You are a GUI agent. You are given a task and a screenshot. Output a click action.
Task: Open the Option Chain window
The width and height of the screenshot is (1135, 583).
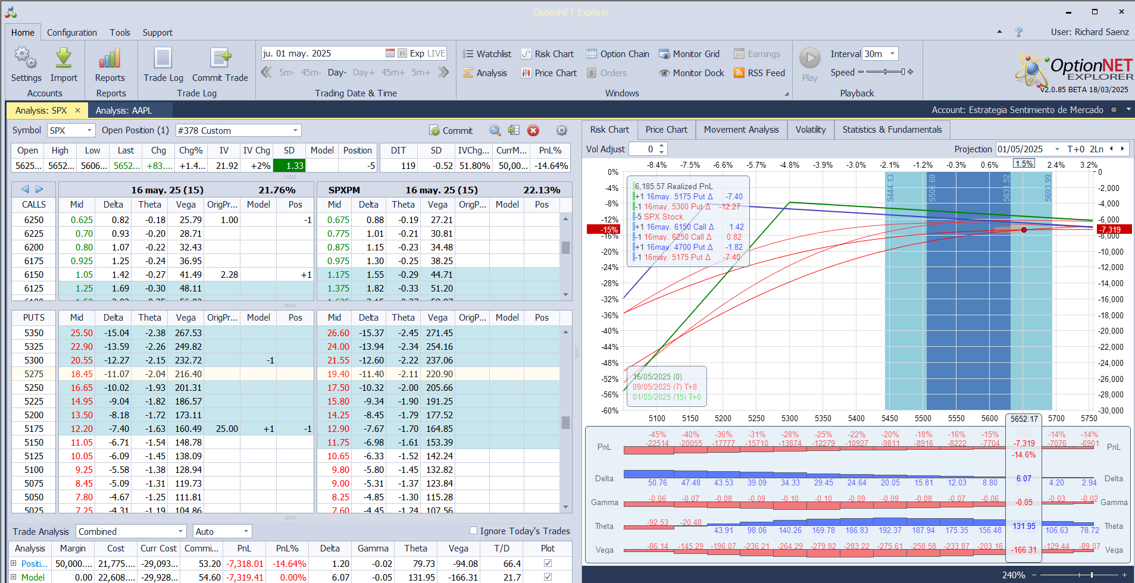[x=618, y=54]
